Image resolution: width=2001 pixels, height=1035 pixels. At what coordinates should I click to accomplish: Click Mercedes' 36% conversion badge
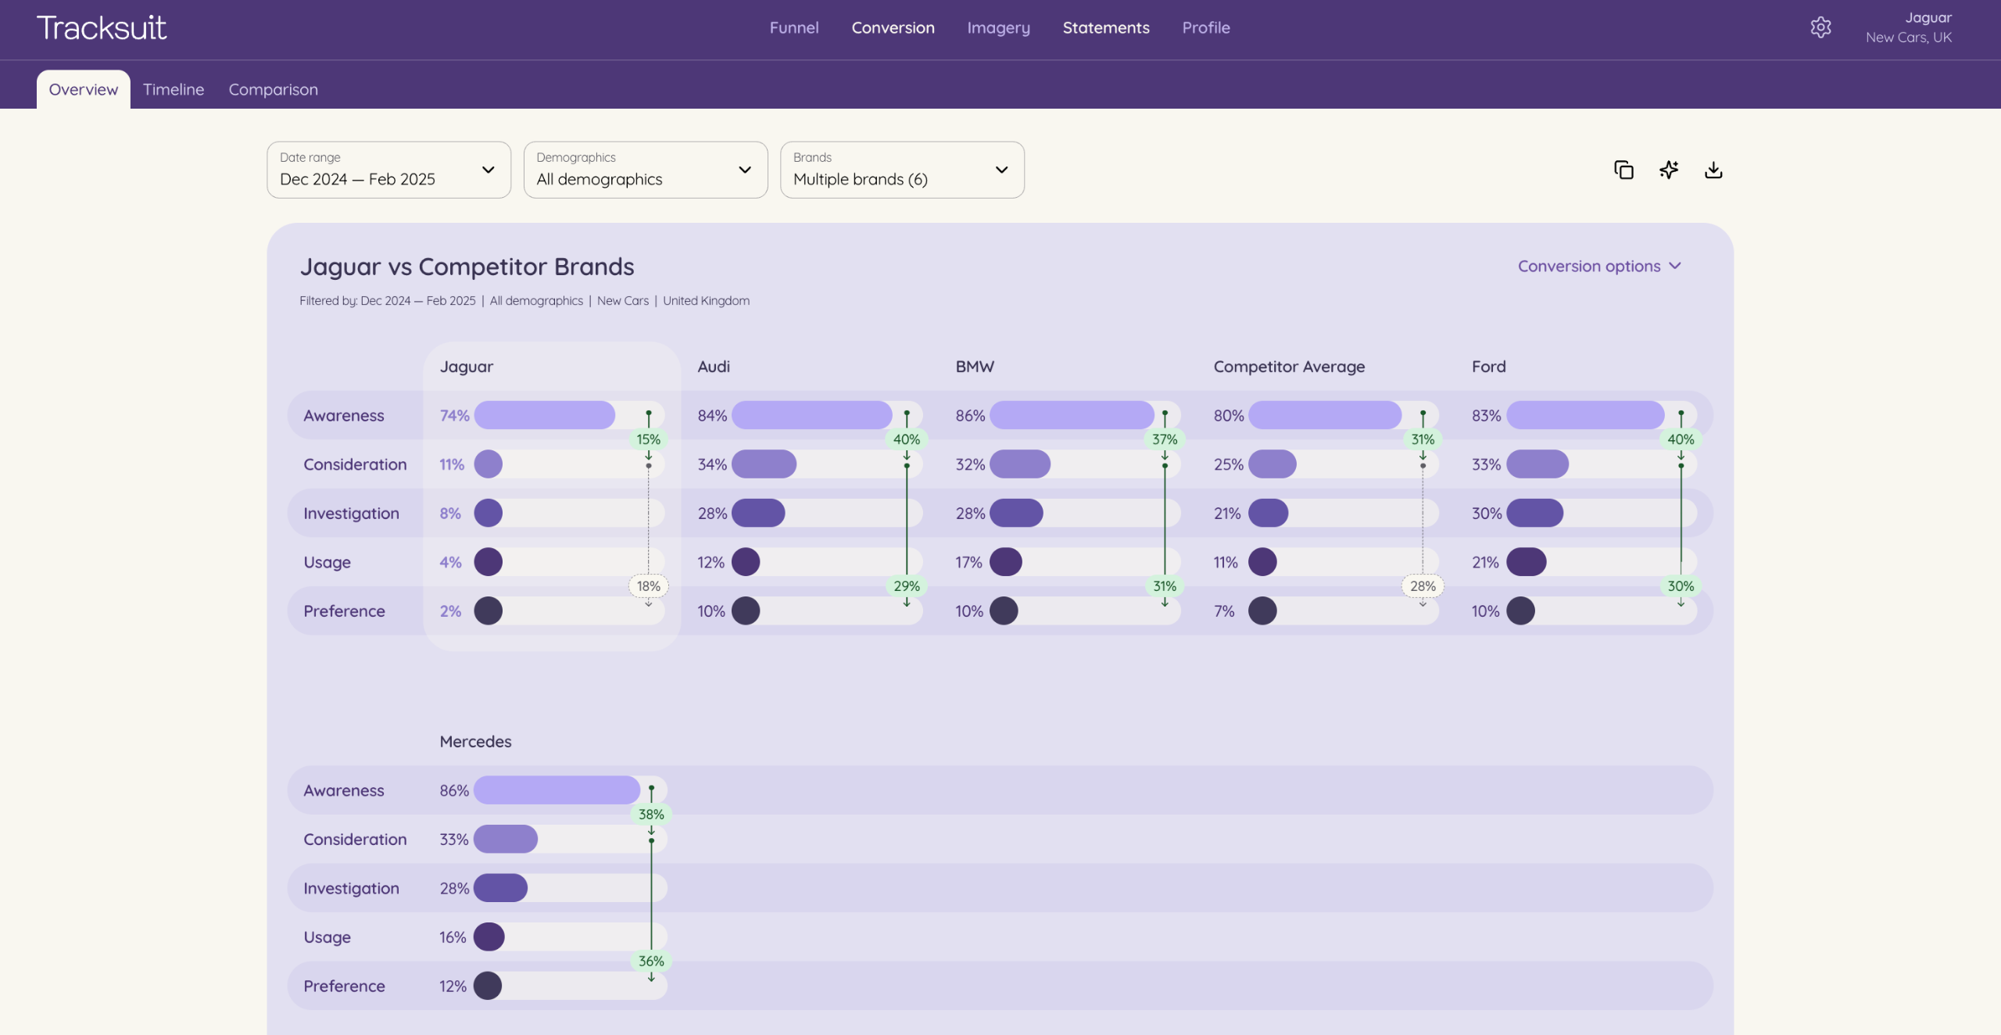click(651, 962)
